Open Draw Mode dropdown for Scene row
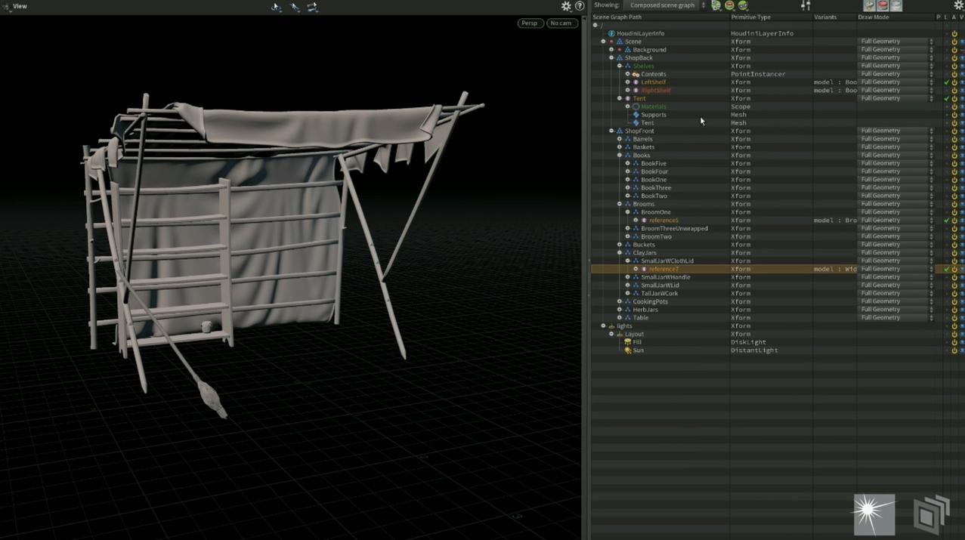 pos(895,42)
